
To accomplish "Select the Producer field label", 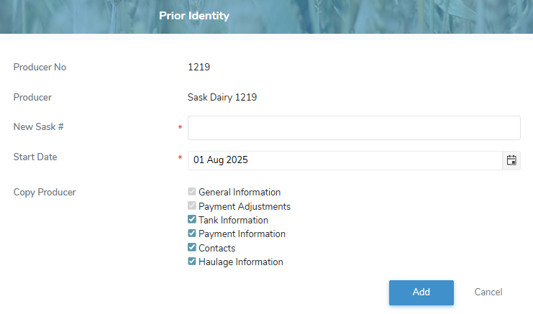I will pyautogui.click(x=32, y=97).
